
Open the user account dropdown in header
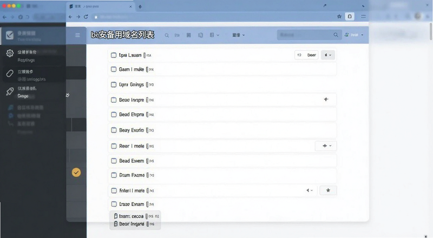click(354, 35)
